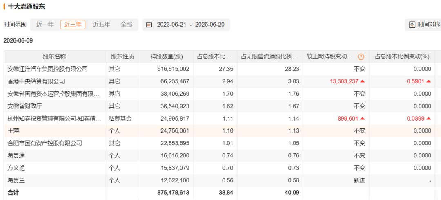
Task: Click red up arrow next to 13,303,237
Action: pos(363,81)
